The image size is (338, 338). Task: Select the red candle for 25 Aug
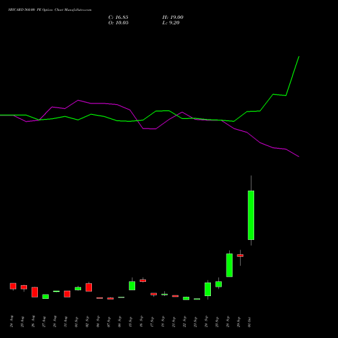(24, 287)
